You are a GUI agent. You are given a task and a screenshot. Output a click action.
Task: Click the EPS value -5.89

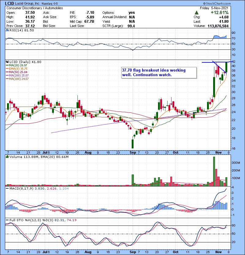(x=90, y=17)
